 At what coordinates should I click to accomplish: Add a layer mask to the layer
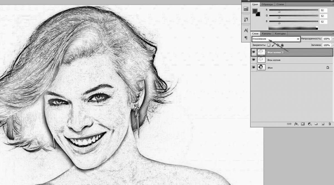point(303,124)
